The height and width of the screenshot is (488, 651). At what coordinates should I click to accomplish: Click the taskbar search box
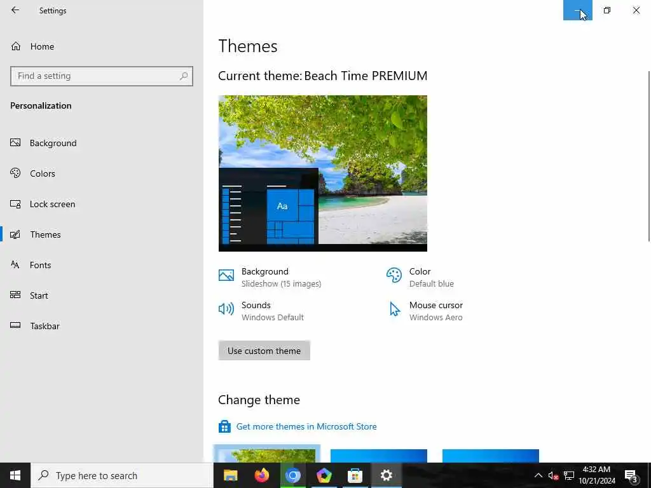point(122,475)
